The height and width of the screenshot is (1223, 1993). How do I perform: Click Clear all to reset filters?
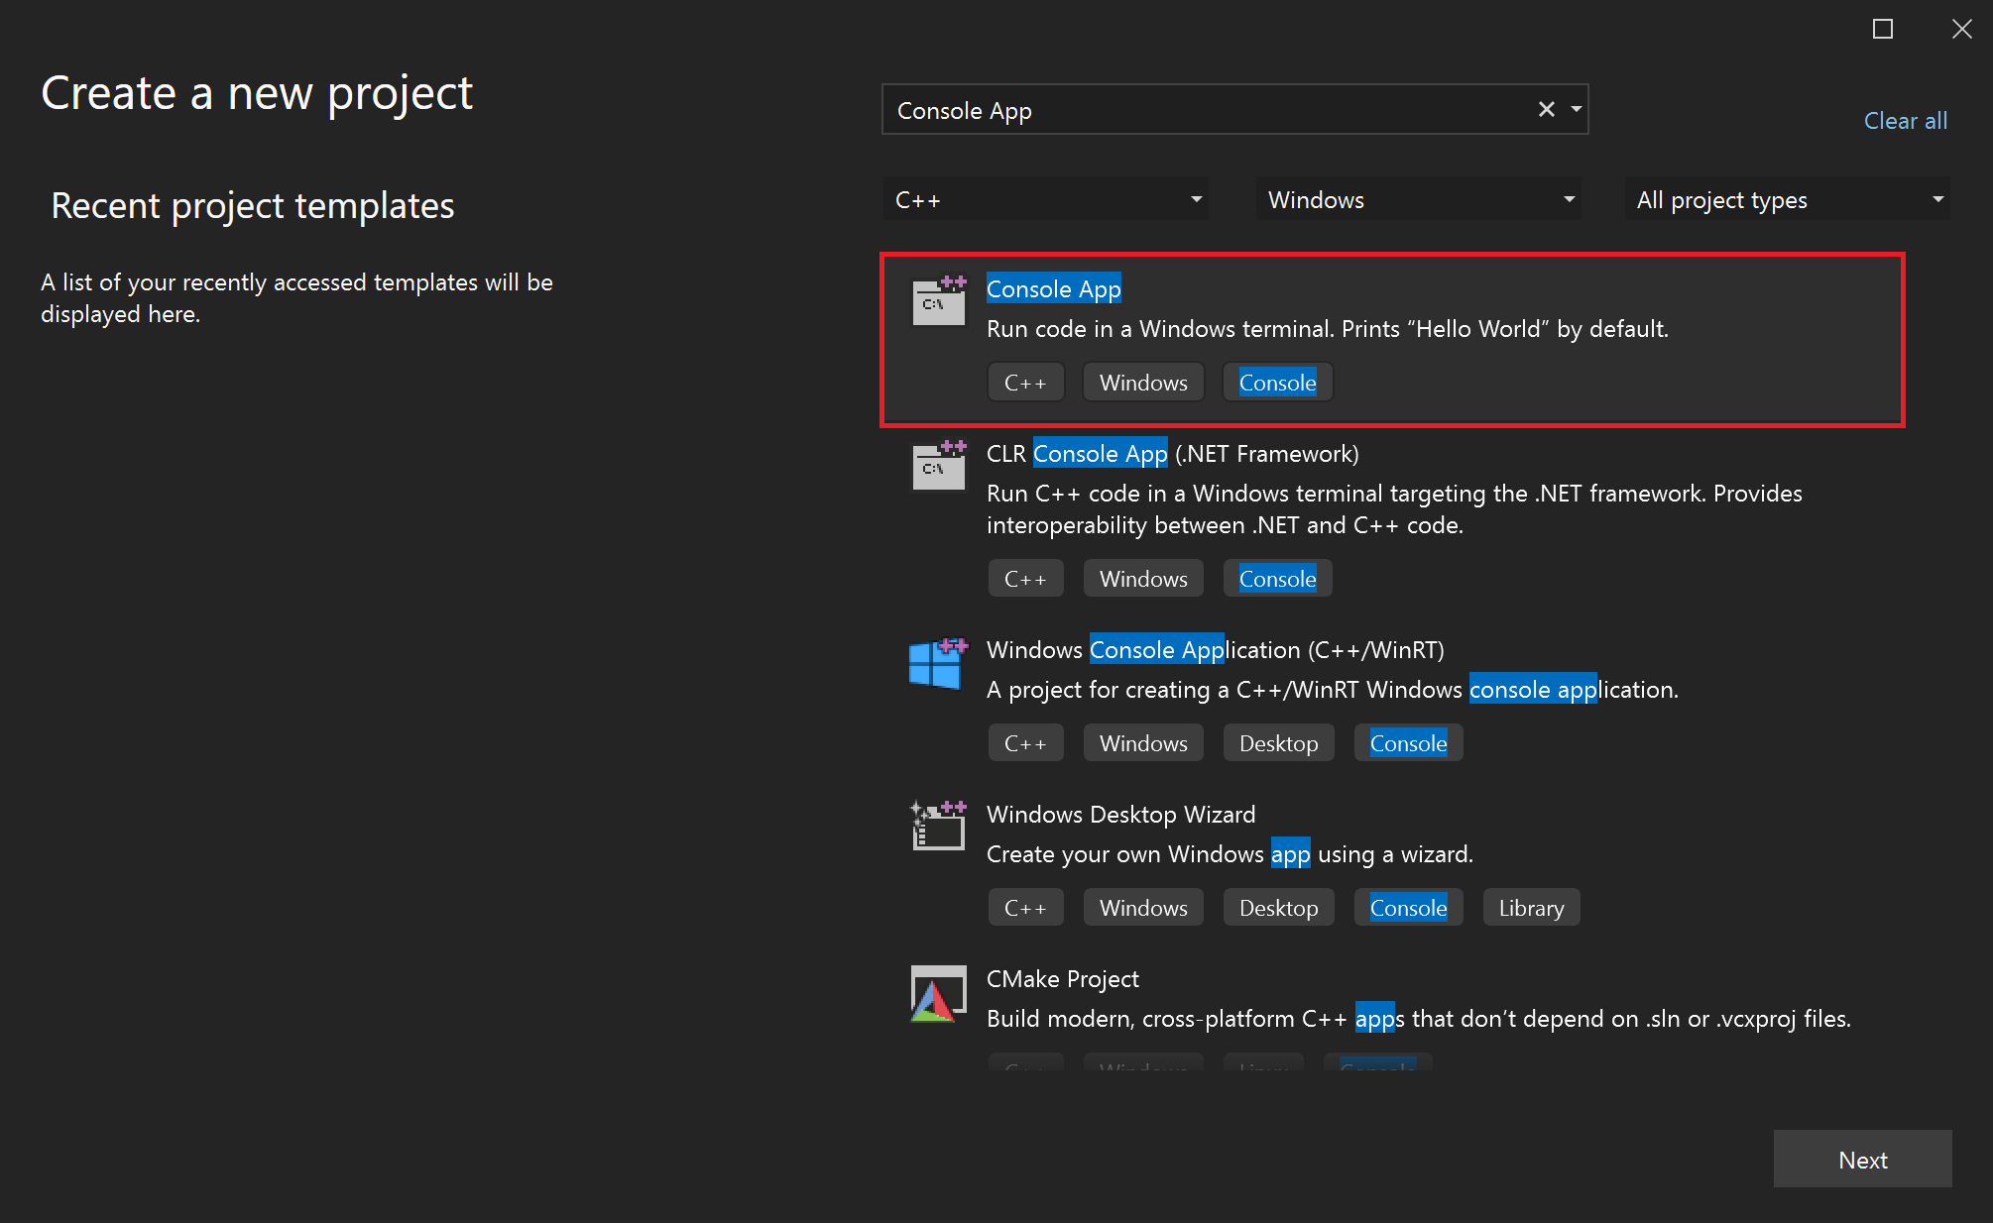pos(1906,118)
